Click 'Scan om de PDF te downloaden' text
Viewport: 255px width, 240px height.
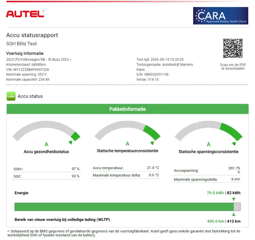233,67
